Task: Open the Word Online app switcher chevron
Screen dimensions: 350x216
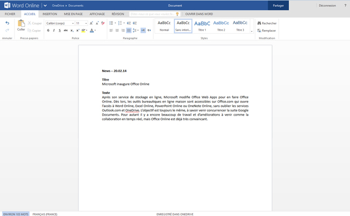Action: pos(45,5)
